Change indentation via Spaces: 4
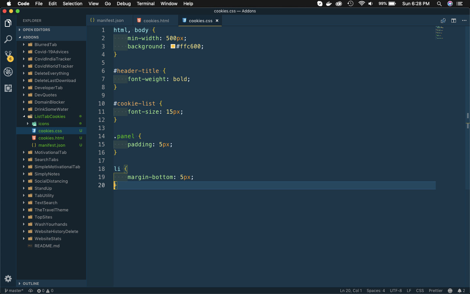 pyautogui.click(x=376, y=291)
